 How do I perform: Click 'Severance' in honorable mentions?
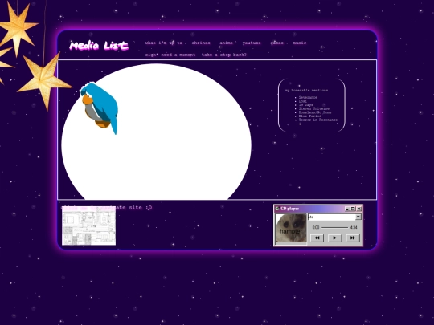(x=308, y=98)
